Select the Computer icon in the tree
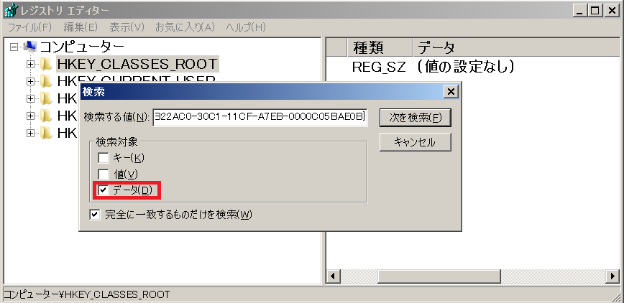 click(x=31, y=47)
